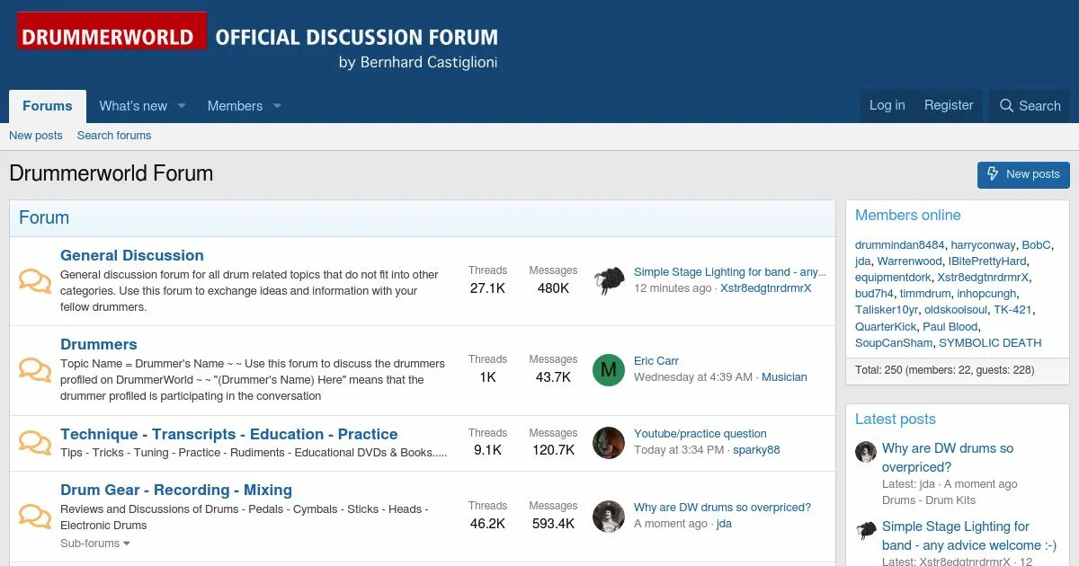Click the Register button
Image resolution: width=1079 pixels, height=566 pixels.
(x=949, y=106)
